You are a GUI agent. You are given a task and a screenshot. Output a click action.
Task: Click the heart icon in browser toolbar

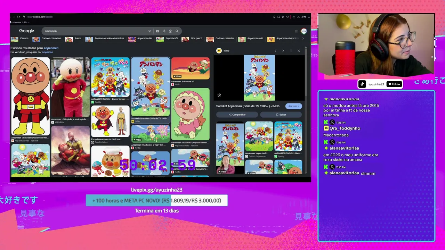[x=287, y=17]
